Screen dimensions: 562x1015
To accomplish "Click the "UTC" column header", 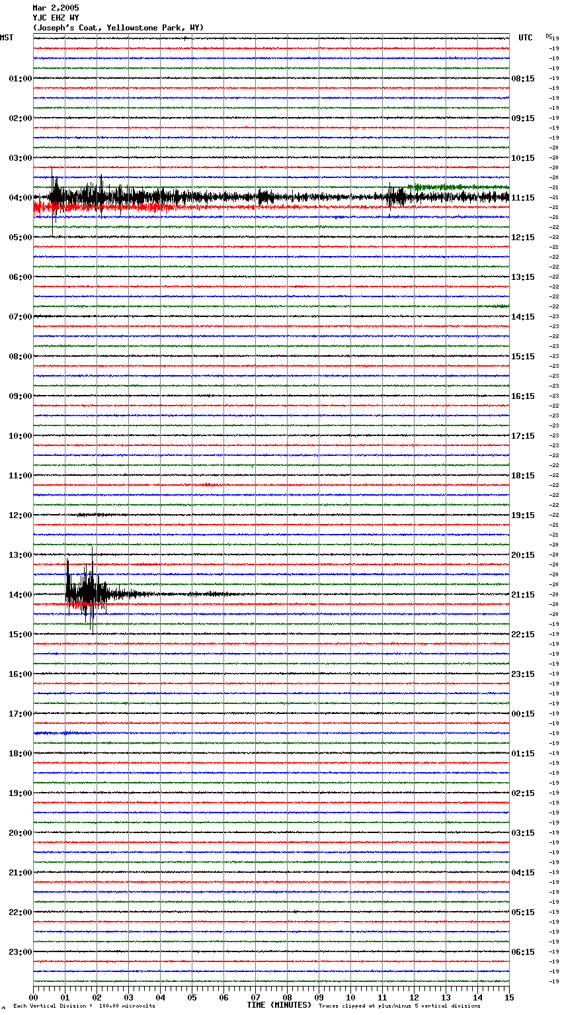I will click(526, 38).
